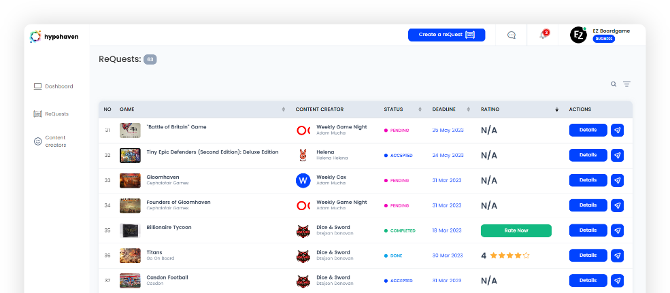Viewport: 670px width, 293px height.
Task: Open the notifications bell icon
Action: (x=543, y=35)
